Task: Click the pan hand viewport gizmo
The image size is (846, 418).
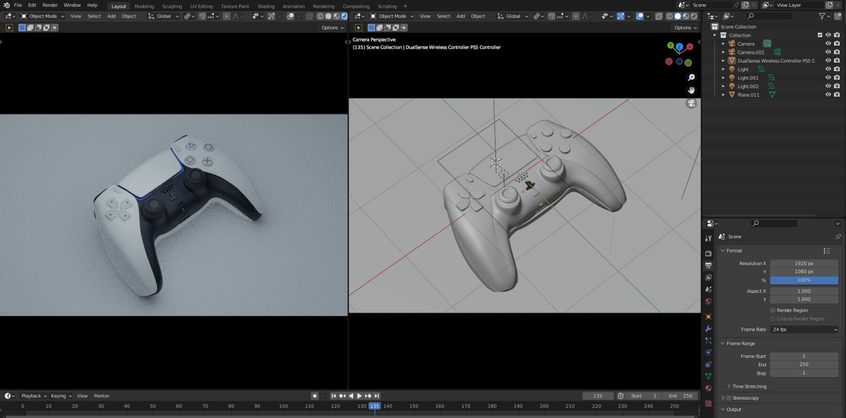Action: (x=691, y=90)
